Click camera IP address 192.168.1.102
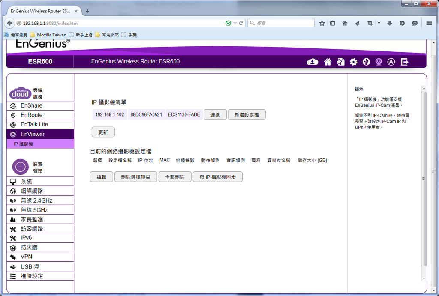The height and width of the screenshot is (296, 439). click(109, 114)
